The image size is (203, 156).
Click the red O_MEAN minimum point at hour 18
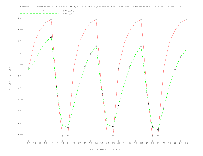click(x=62, y=136)
